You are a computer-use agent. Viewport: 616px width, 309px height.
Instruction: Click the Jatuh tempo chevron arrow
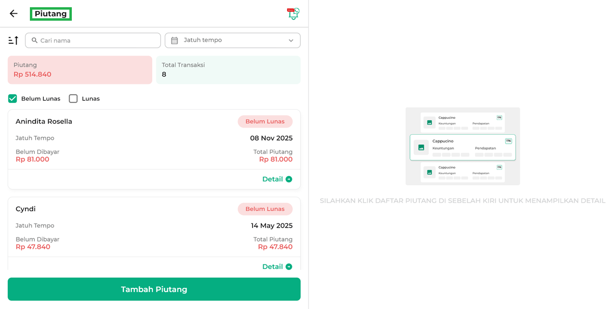[x=291, y=40]
